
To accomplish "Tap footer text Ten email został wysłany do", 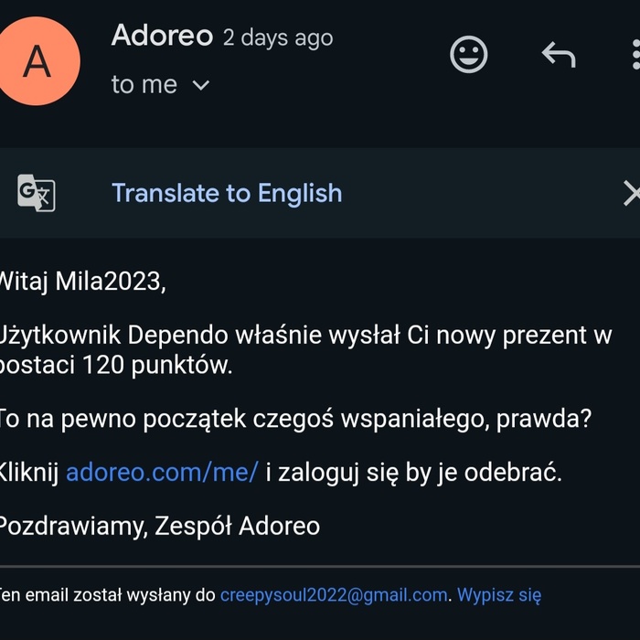I will 108,595.
